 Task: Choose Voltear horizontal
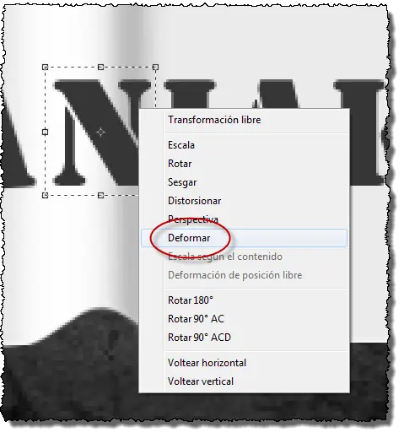click(244, 363)
